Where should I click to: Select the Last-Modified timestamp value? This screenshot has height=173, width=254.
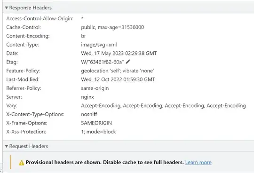tap(118, 79)
